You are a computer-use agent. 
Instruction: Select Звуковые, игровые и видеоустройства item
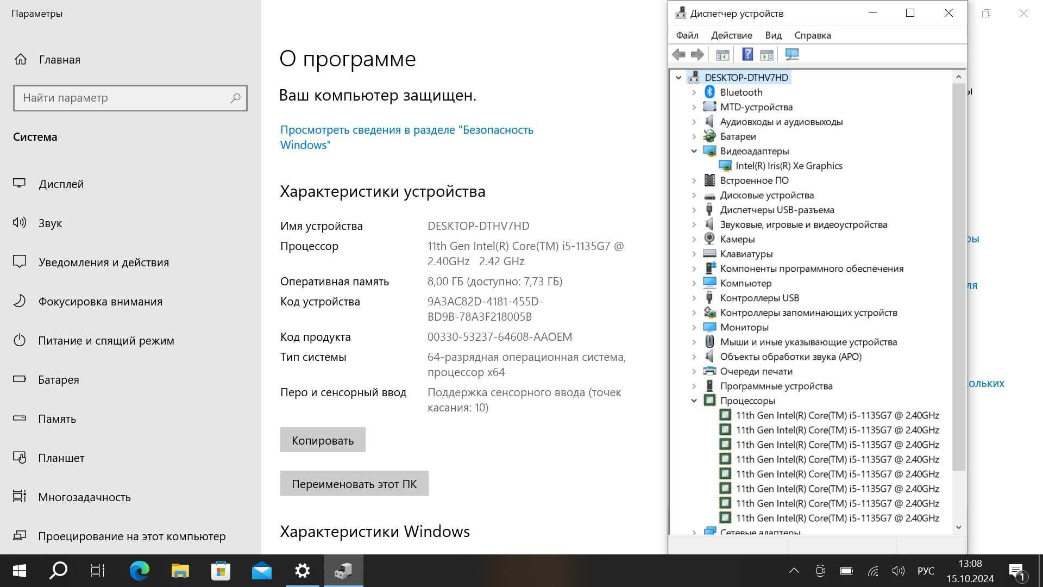pyautogui.click(x=803, y=224)
